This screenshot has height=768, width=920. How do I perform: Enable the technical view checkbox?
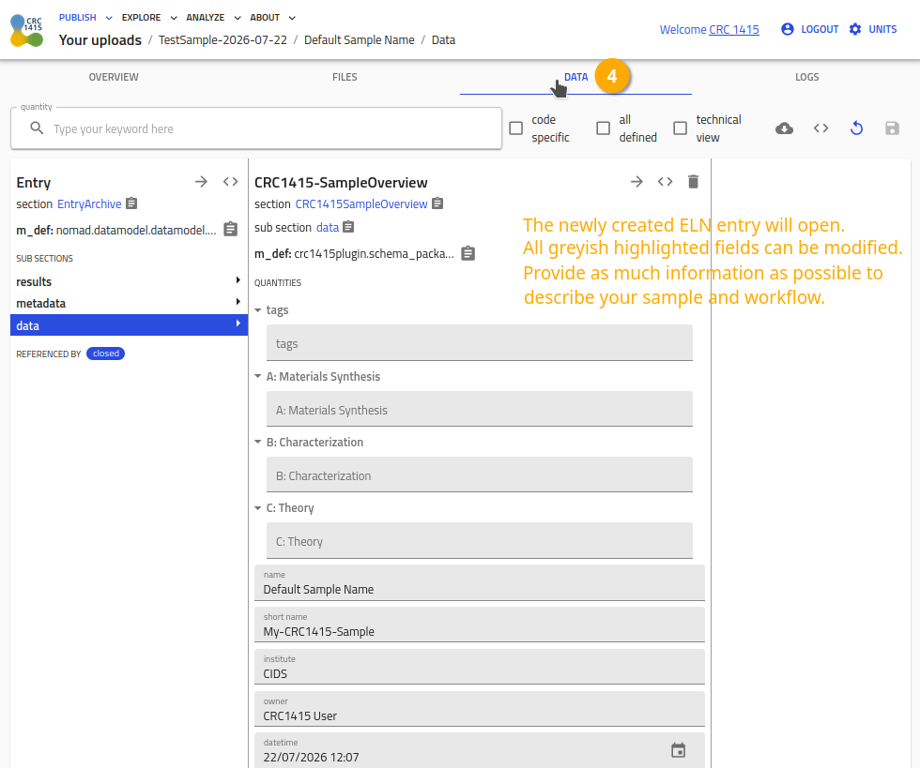pos(680,128)
